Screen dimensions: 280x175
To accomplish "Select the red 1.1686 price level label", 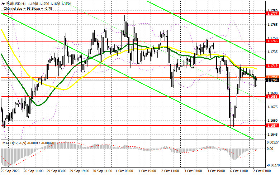I will [272, 97].
